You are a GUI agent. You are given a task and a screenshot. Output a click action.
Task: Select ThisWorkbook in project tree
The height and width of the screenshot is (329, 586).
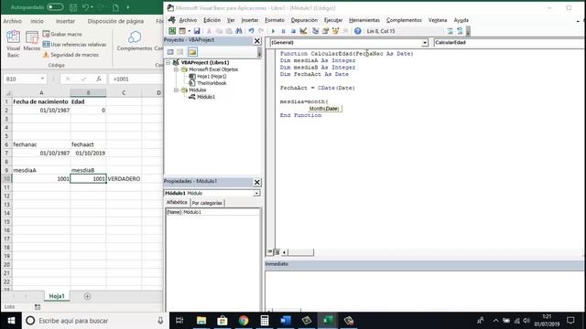click(x=212, y=83)
